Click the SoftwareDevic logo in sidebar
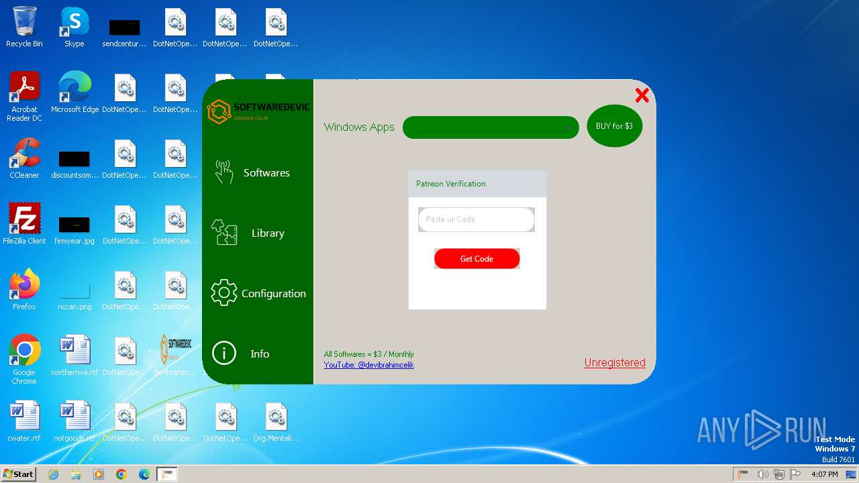The image size is (859, 483). pyautogui.click(x=258, y=112)
